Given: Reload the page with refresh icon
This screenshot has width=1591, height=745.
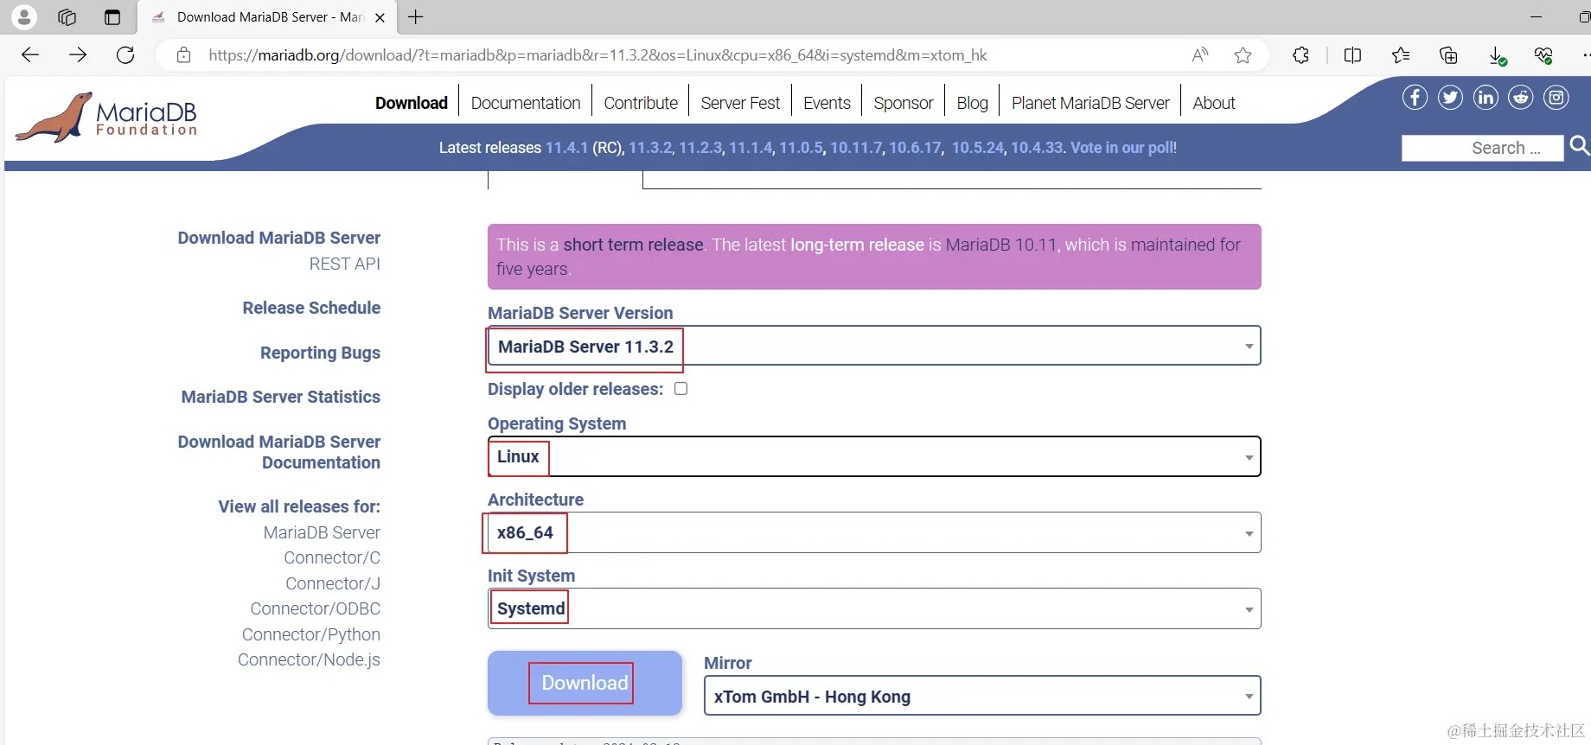Looking at the screenshot, I should (125, 55).
